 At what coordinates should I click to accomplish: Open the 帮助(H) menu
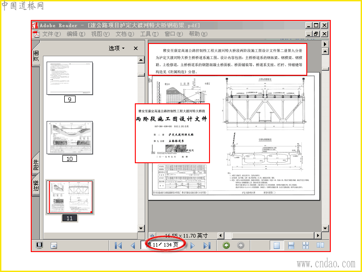pyautogui.click(x=198, y=34)
